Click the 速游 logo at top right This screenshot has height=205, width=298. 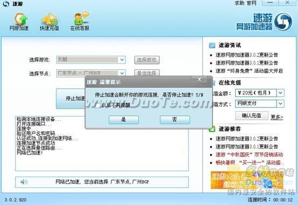[283, 21]
